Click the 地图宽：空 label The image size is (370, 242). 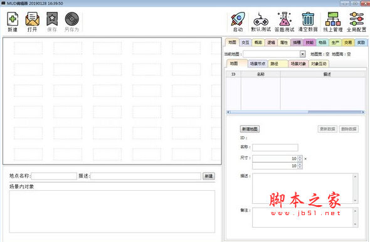[x=320, y=54]
